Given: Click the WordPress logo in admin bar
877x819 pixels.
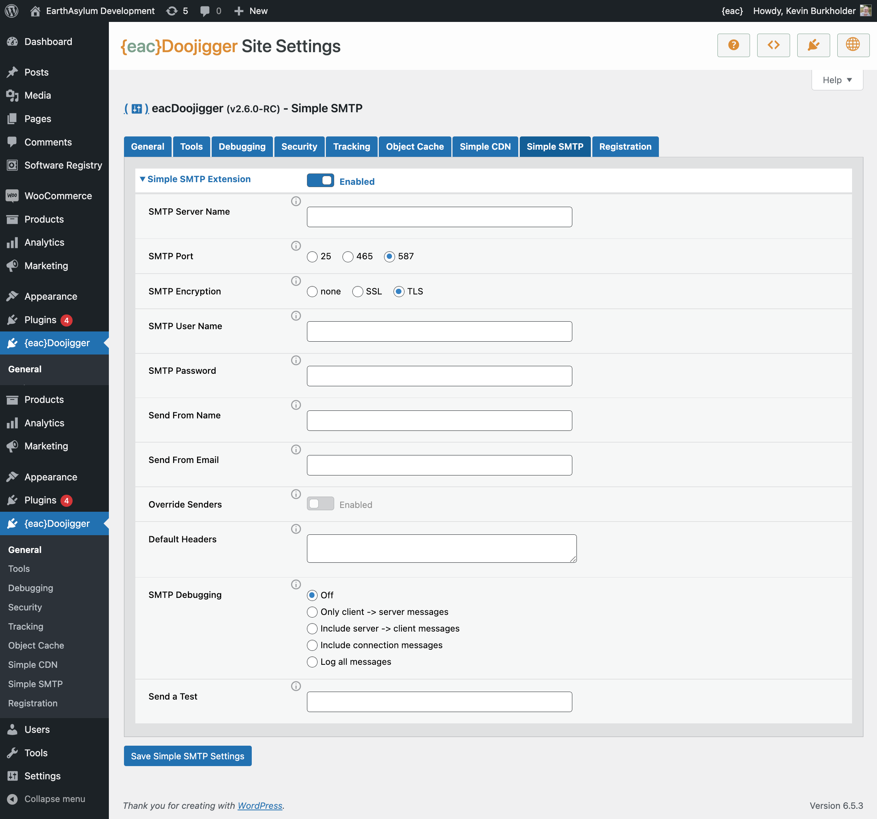Looking at the screenshot, I should (x=12, y=11).
